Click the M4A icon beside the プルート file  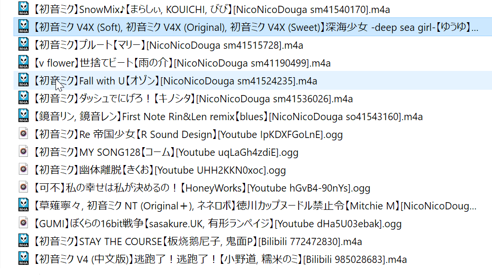pos(24,44)
